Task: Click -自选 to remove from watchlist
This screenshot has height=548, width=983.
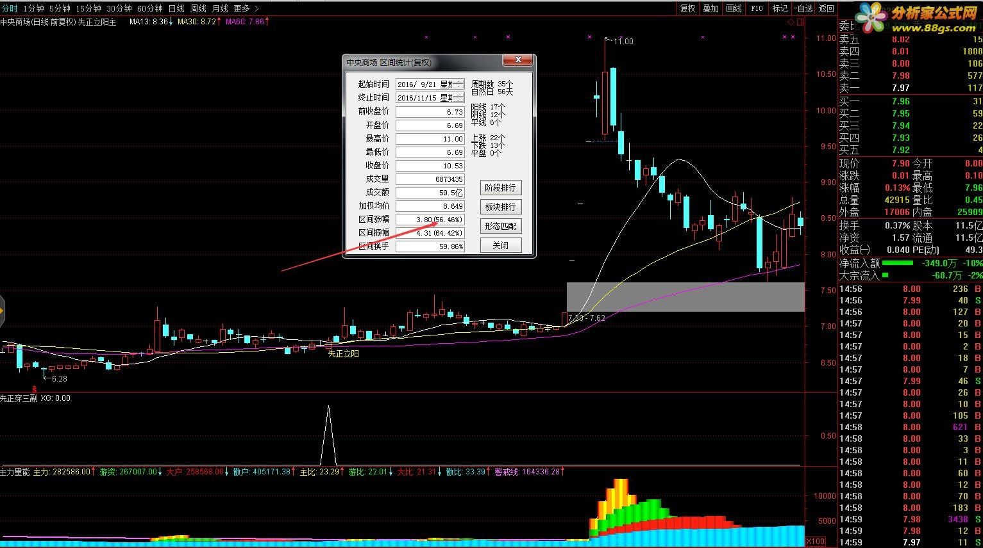Action: [803, 8]
